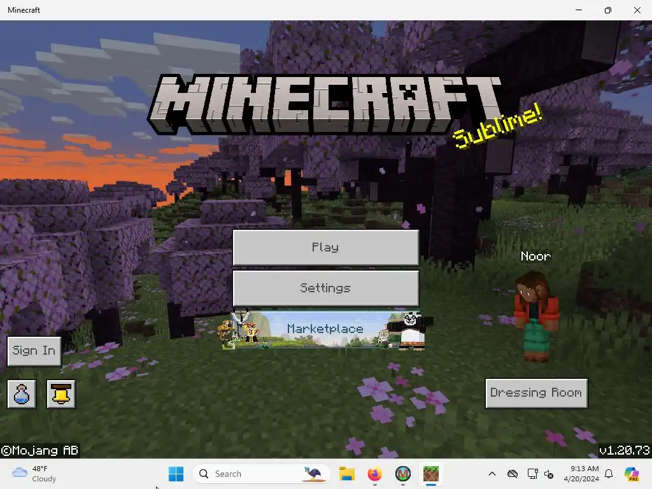Viewport: 652px width, 489px height.
Task: Expand the hidden system tray icons
Action: 492,474
